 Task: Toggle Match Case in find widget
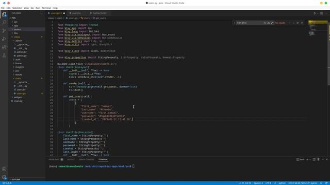265,23
